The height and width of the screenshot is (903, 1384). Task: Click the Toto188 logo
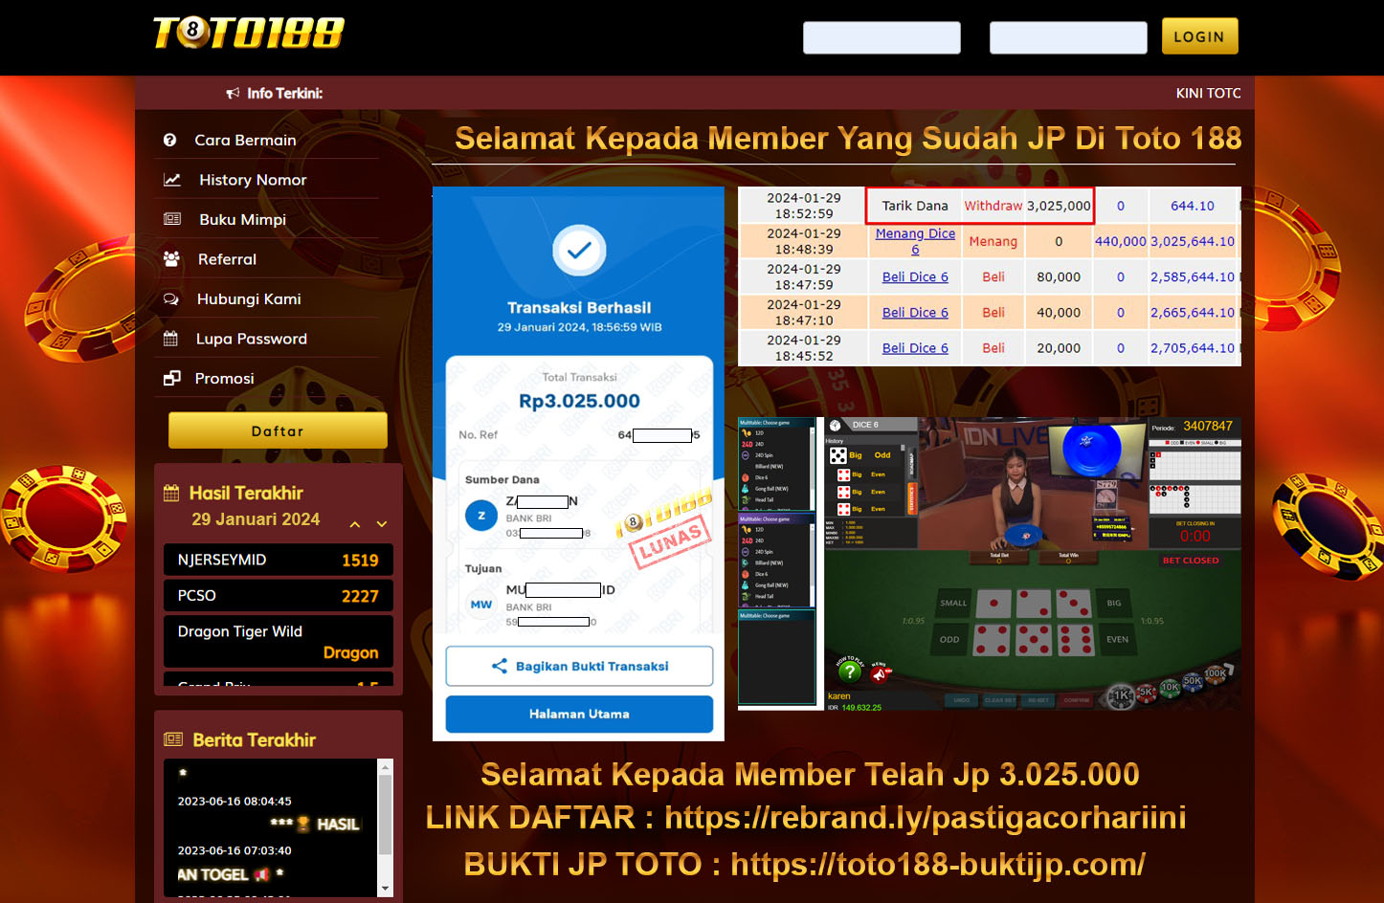tap(249, 33)
